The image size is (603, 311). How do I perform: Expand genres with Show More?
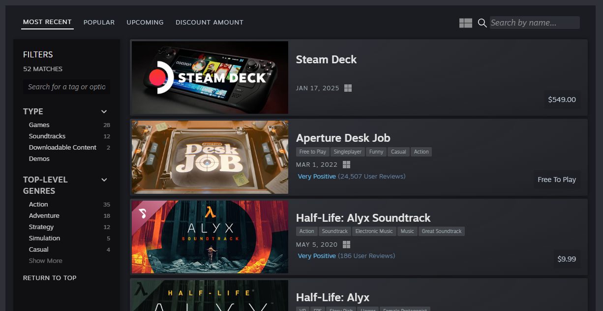[x=45, y=261]
